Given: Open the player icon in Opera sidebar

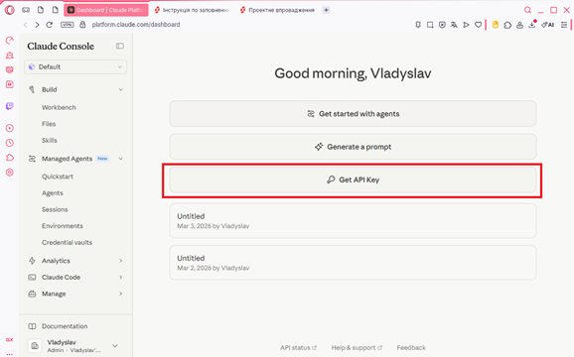Looking at the screenshot, I should pyautogui.click(x=10, y=128).
